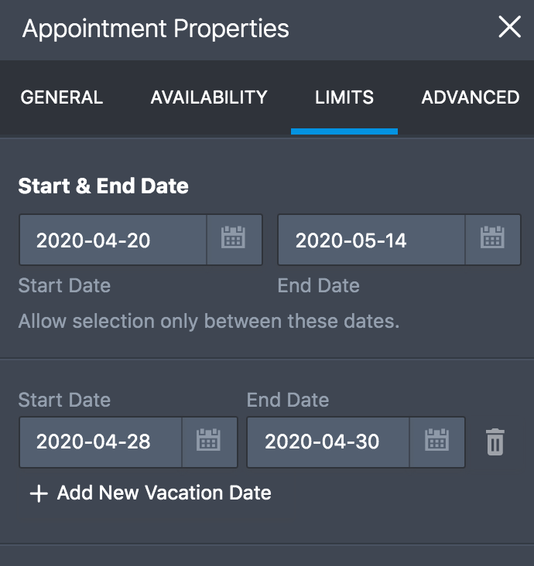Screen dimensions: 534x566
Task: Go to the Advanced tab
Action: pos(471,97)
